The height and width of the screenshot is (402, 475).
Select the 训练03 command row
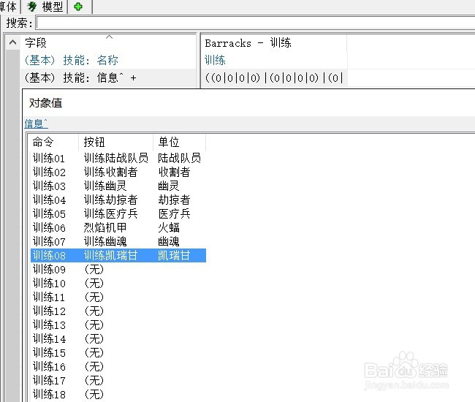pyautogui.click(x=49, y=186)
